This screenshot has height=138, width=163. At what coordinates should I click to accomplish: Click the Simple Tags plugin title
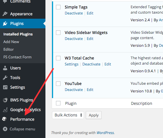(76, 7)
